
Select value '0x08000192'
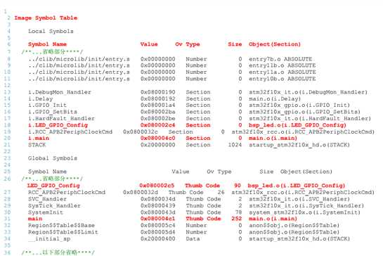pyautogui.click(x=158, y=98)
